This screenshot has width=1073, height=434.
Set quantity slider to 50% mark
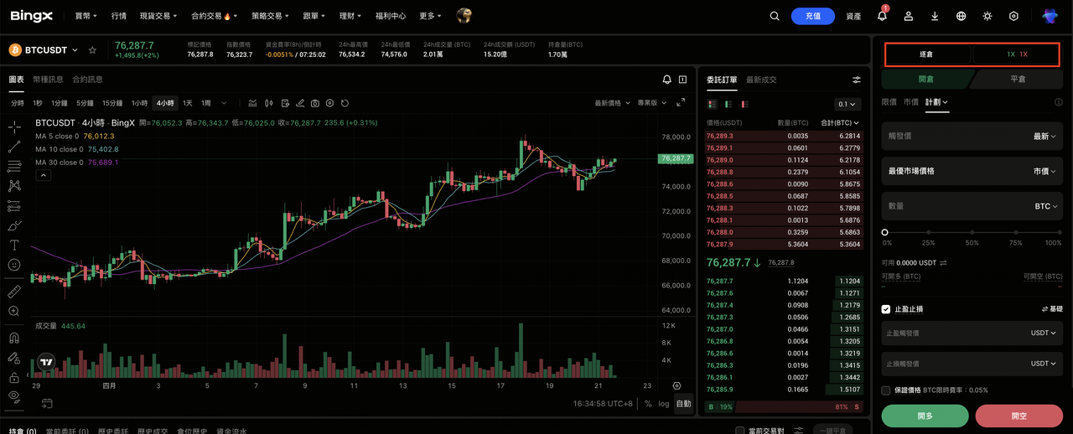click(x=972, y=232)
